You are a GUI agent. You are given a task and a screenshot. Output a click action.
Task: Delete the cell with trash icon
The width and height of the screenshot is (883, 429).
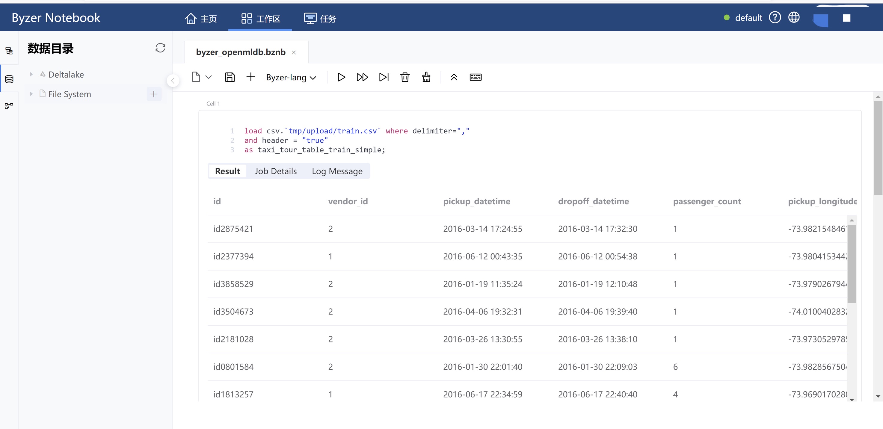pyautogui.click(x=405, y=77)
